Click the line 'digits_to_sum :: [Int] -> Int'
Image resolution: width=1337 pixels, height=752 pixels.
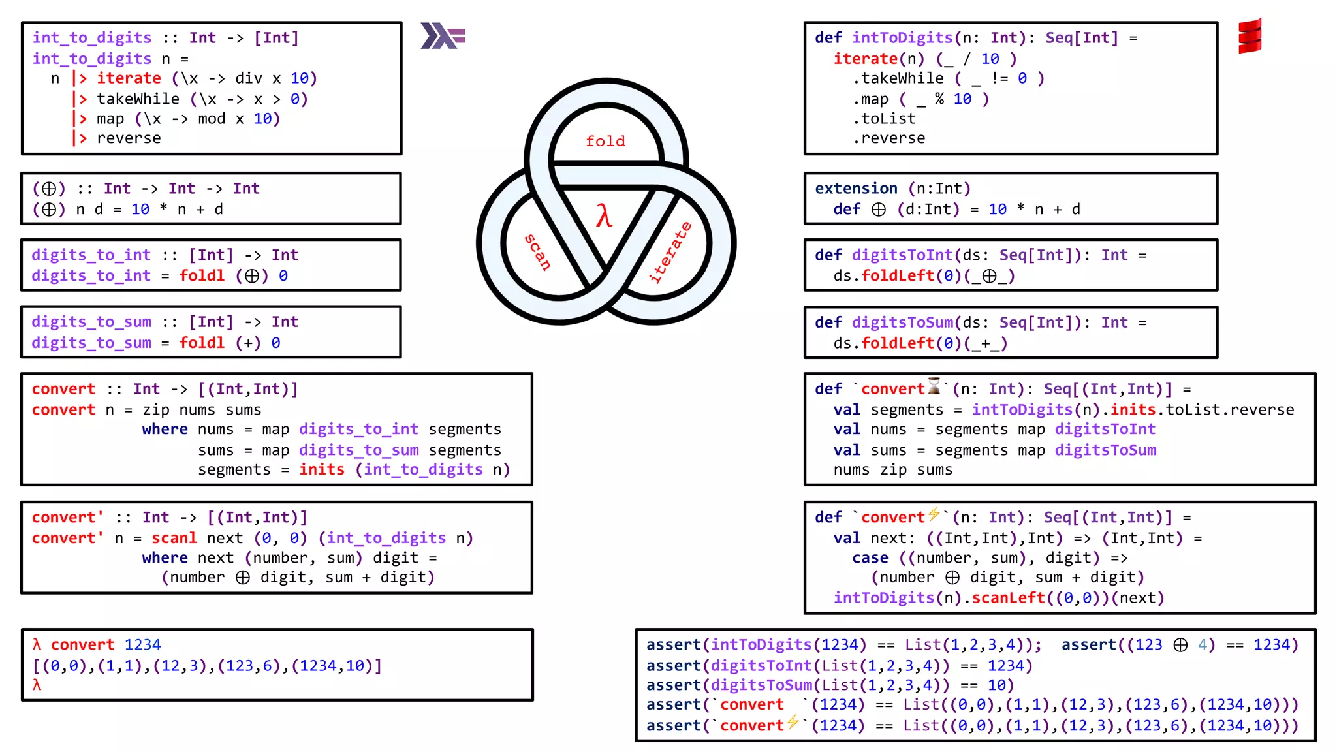165,322
